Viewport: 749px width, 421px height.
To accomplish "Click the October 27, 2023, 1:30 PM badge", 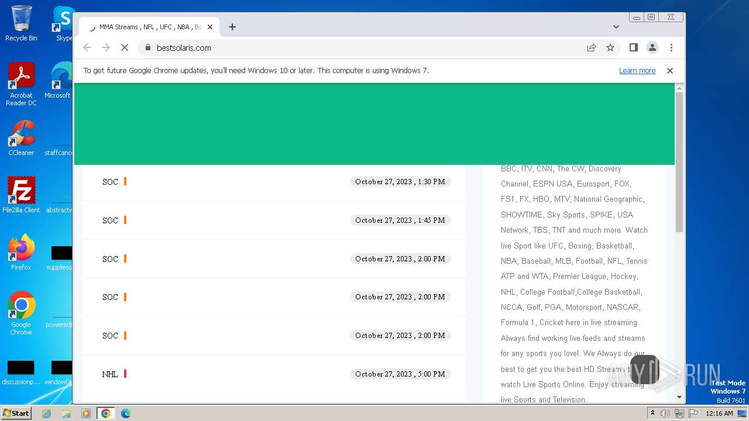I will pos(400,182).
